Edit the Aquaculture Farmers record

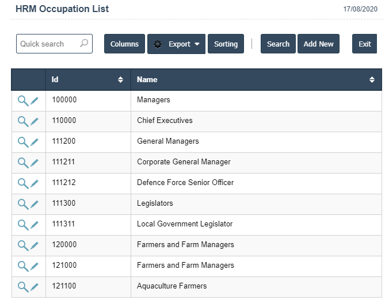(x=35, y=287)
